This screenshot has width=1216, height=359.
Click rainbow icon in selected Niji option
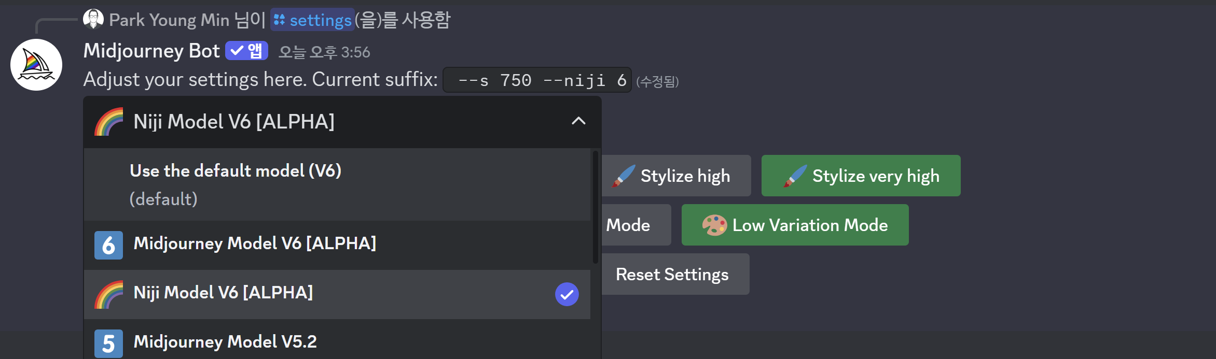pyautogui.click(x=109, y=294)
